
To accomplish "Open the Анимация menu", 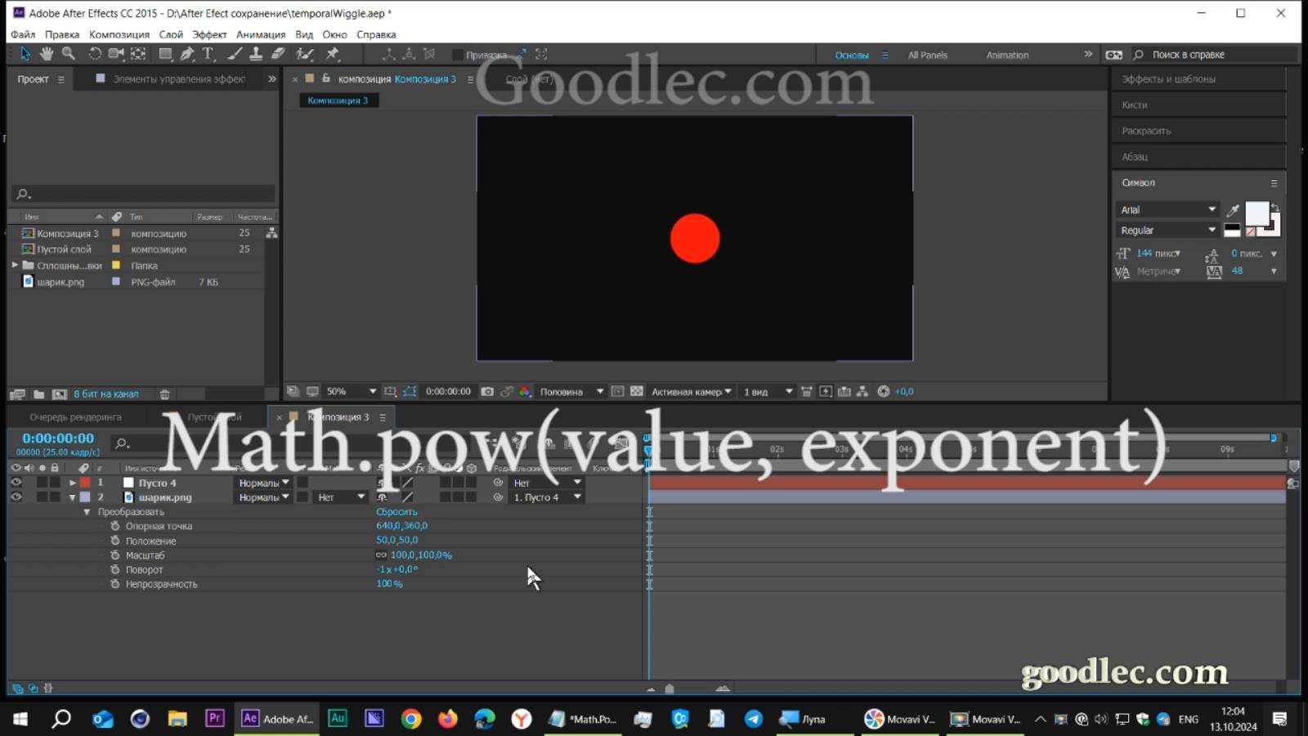I will (261, 34).
